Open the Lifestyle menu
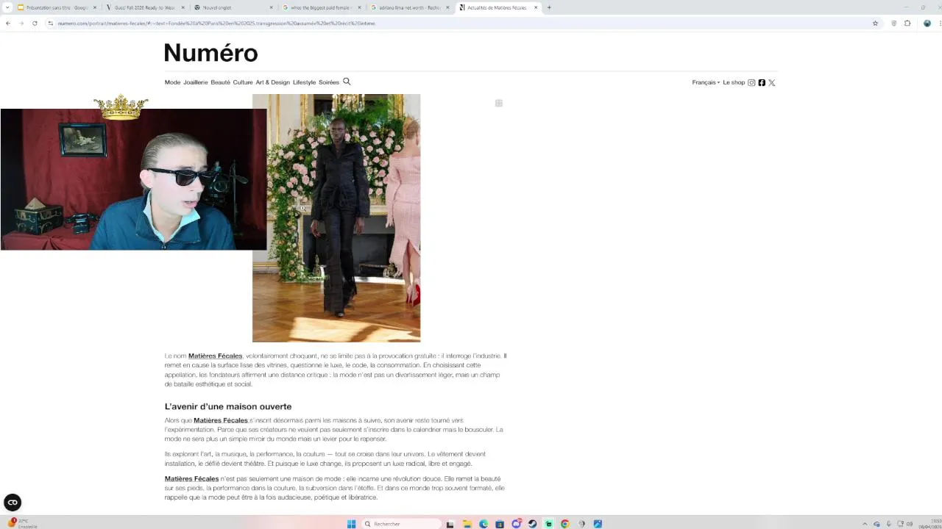This screenshot has width=942, height=529. (304, 82)
